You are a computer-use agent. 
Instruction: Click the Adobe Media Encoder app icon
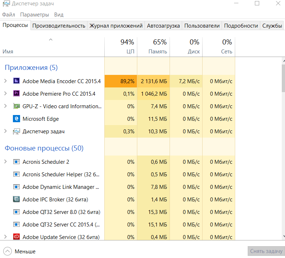tap(16, 81)
